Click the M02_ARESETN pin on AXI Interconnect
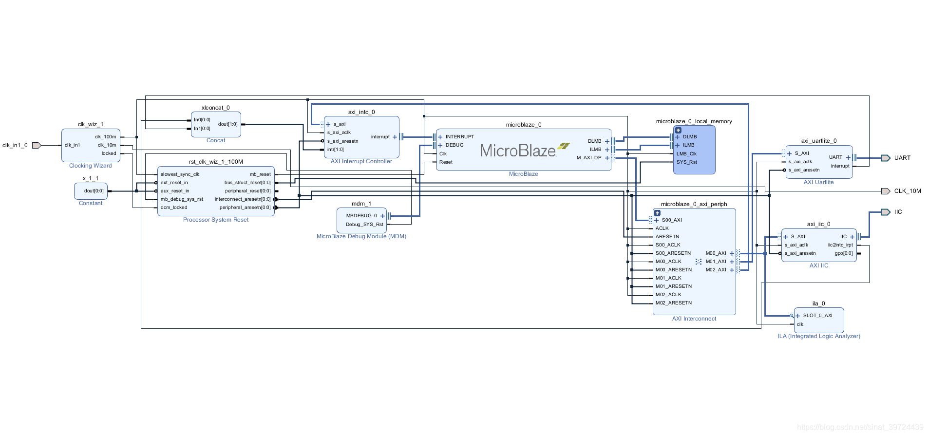This screenshot has width=928, height=436. point(673,303)
